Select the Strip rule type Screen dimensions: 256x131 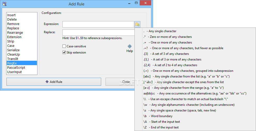22,41
